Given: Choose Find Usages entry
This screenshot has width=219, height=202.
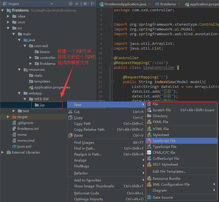Looking at the screenshot, I should tap(106, 143).
